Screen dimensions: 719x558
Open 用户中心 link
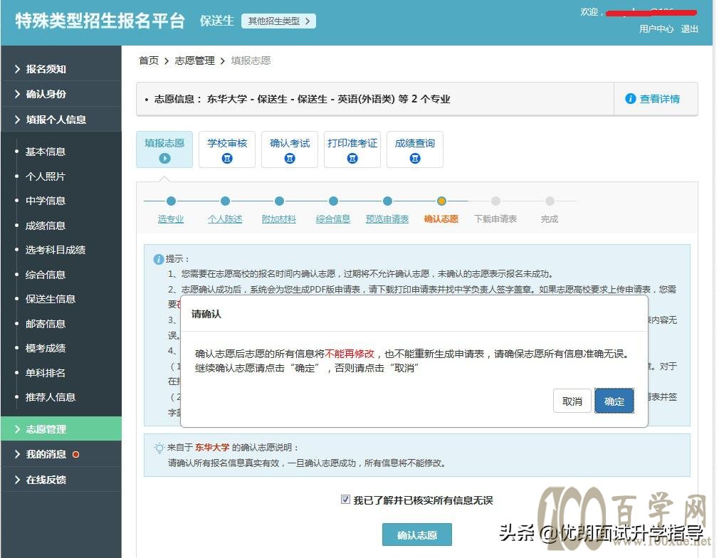point(656,29)
